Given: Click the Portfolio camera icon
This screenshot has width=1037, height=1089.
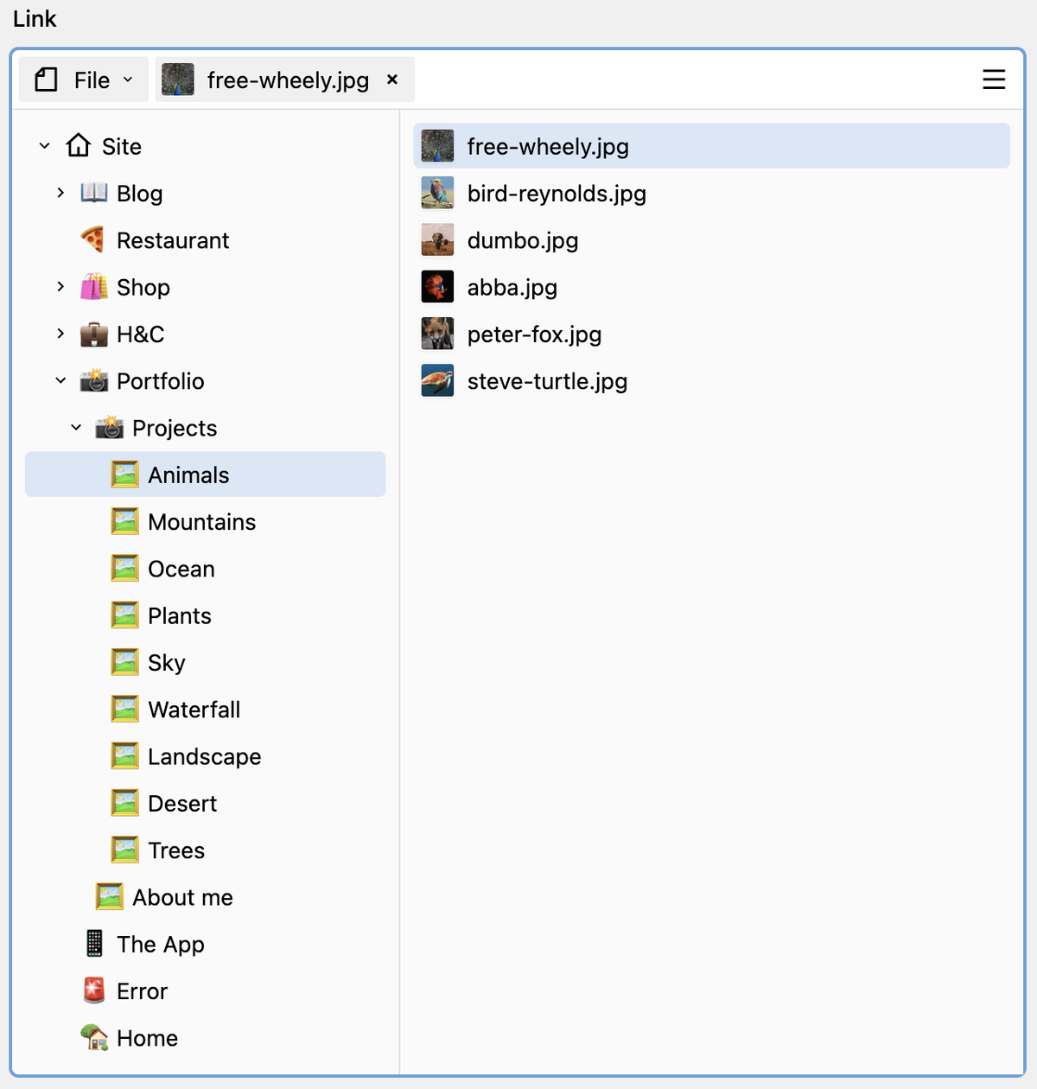Looking at the screenshot, I should click(x=94, y=380).
